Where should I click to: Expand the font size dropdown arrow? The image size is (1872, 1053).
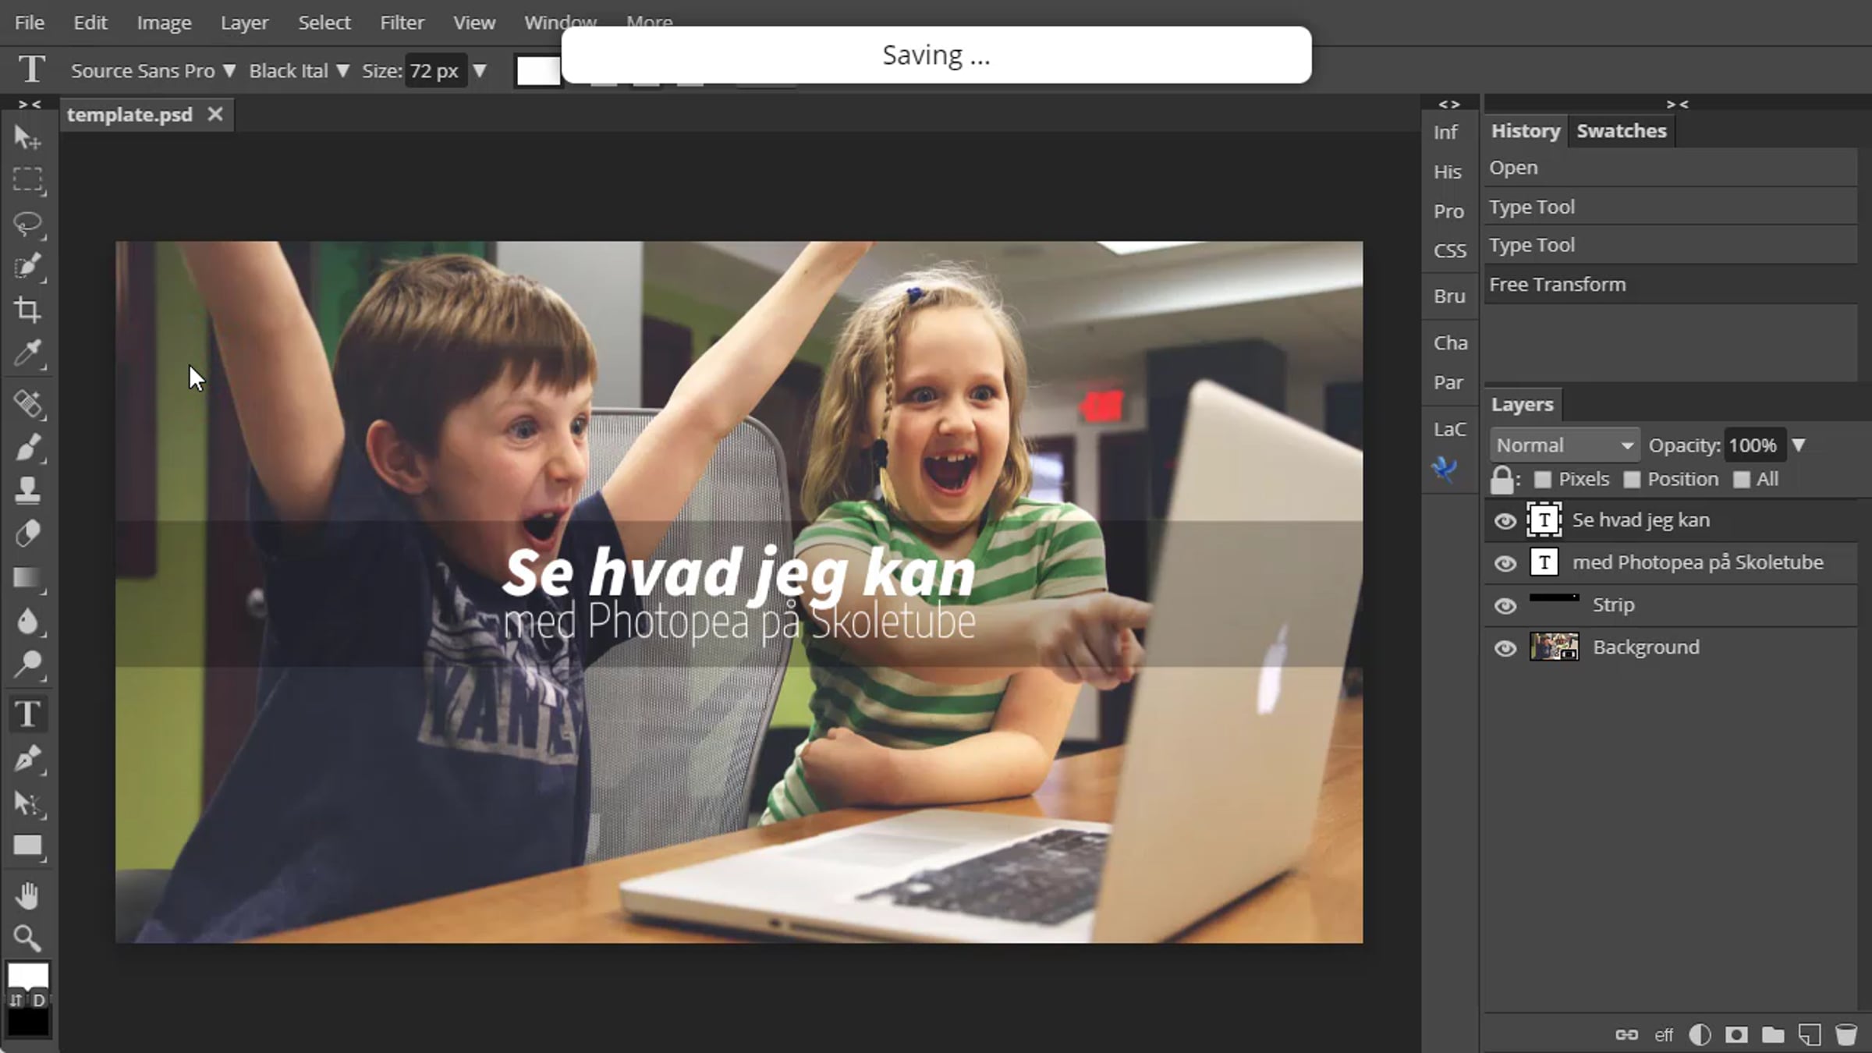pyautogui.click(x=480, y=71)
